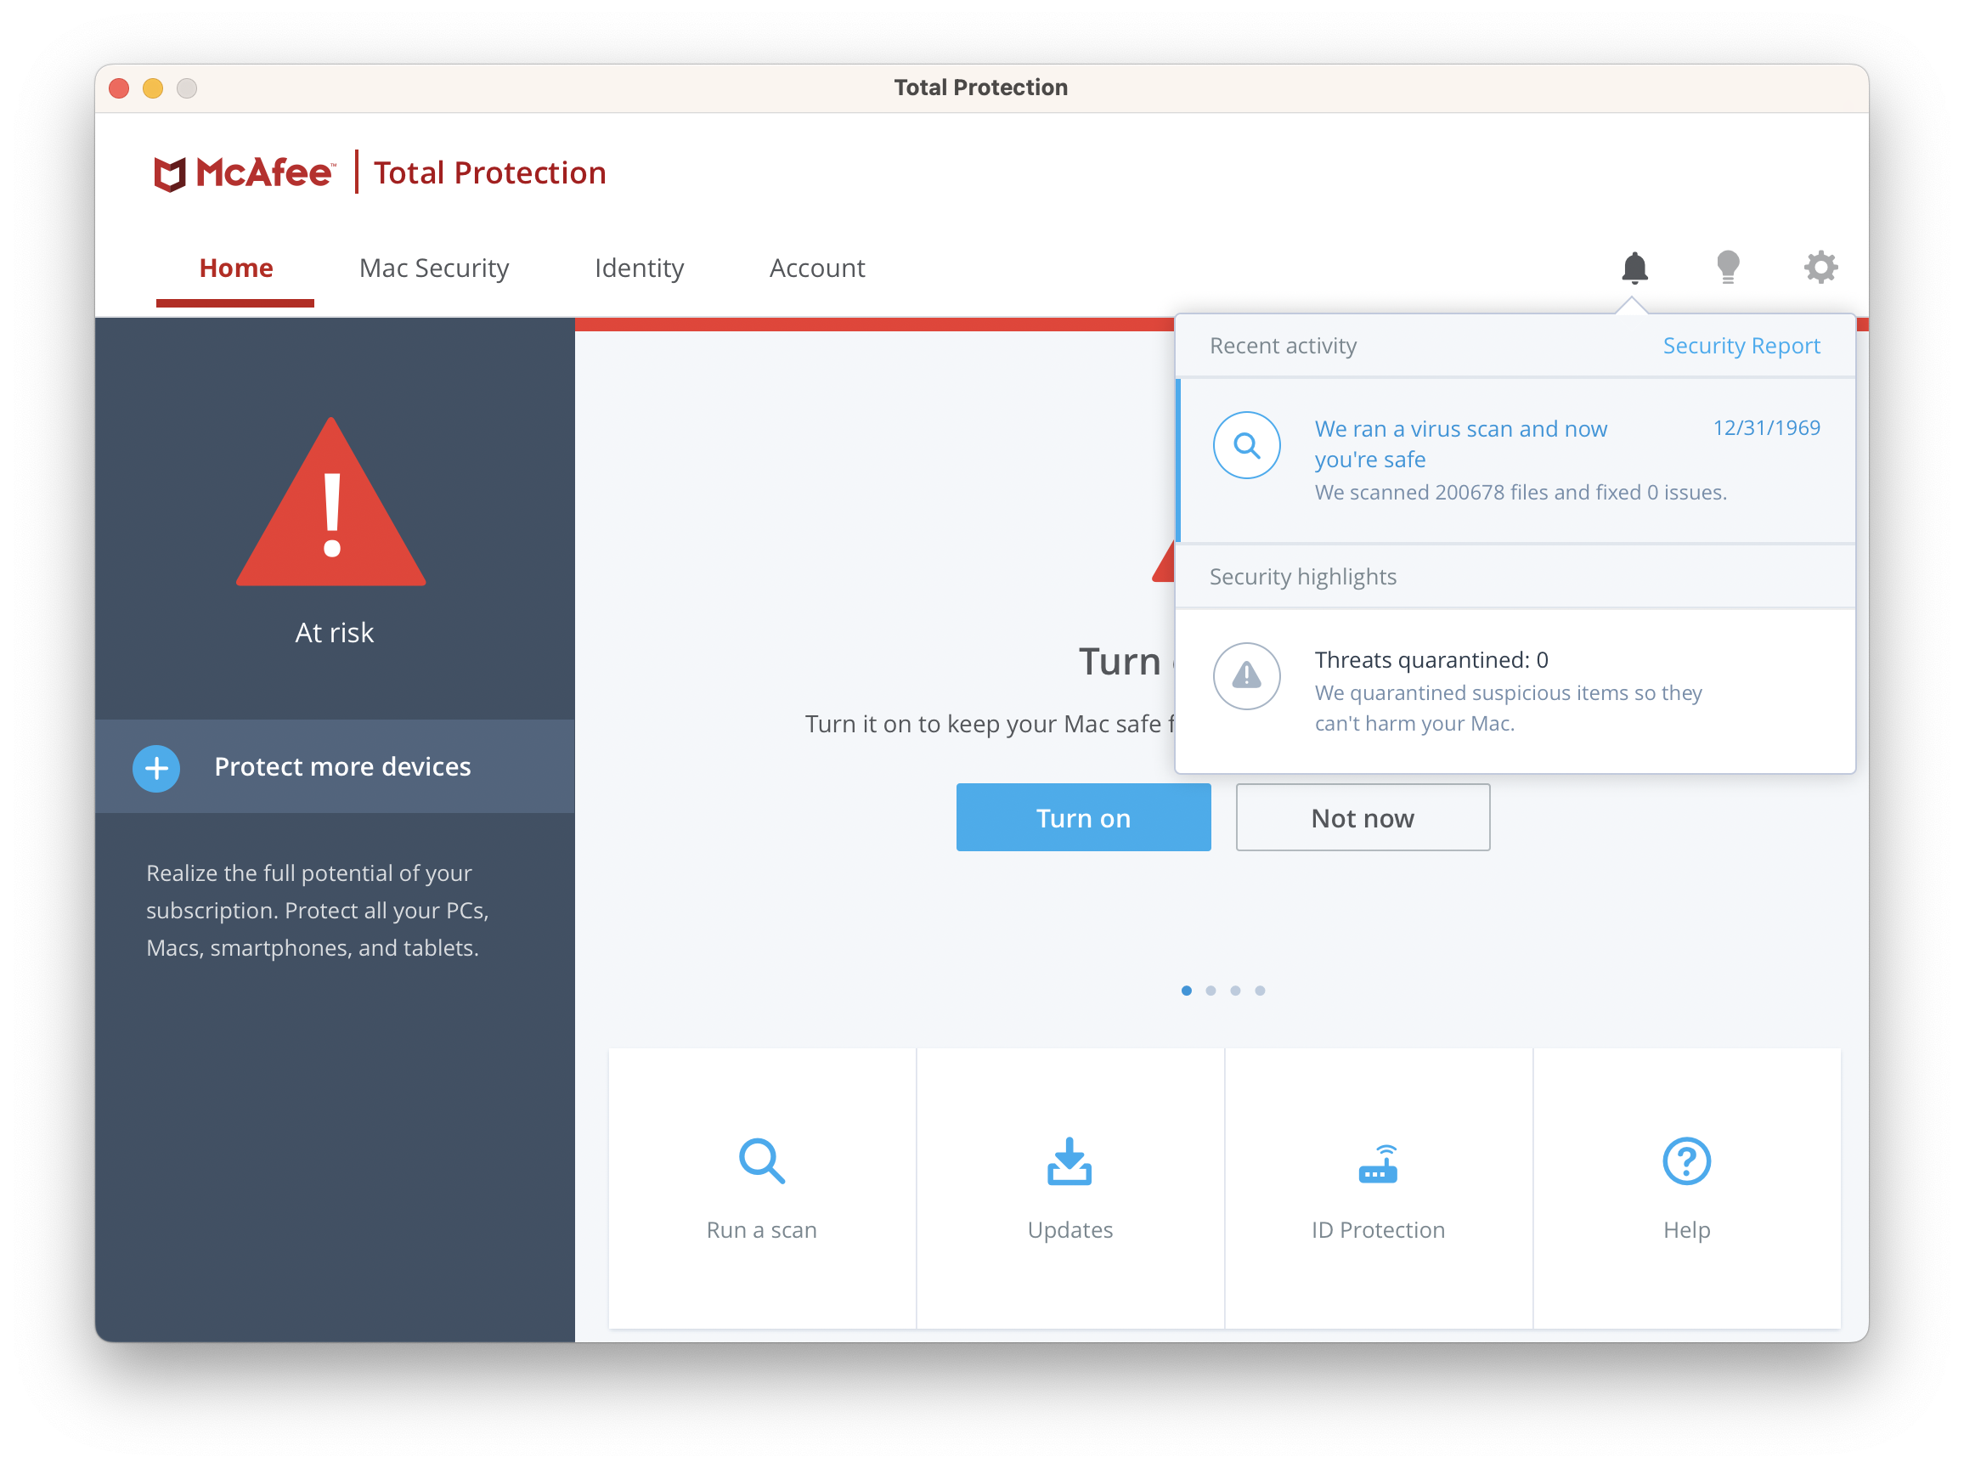Switch to the Mac Security tab

(x=435, y=267)
